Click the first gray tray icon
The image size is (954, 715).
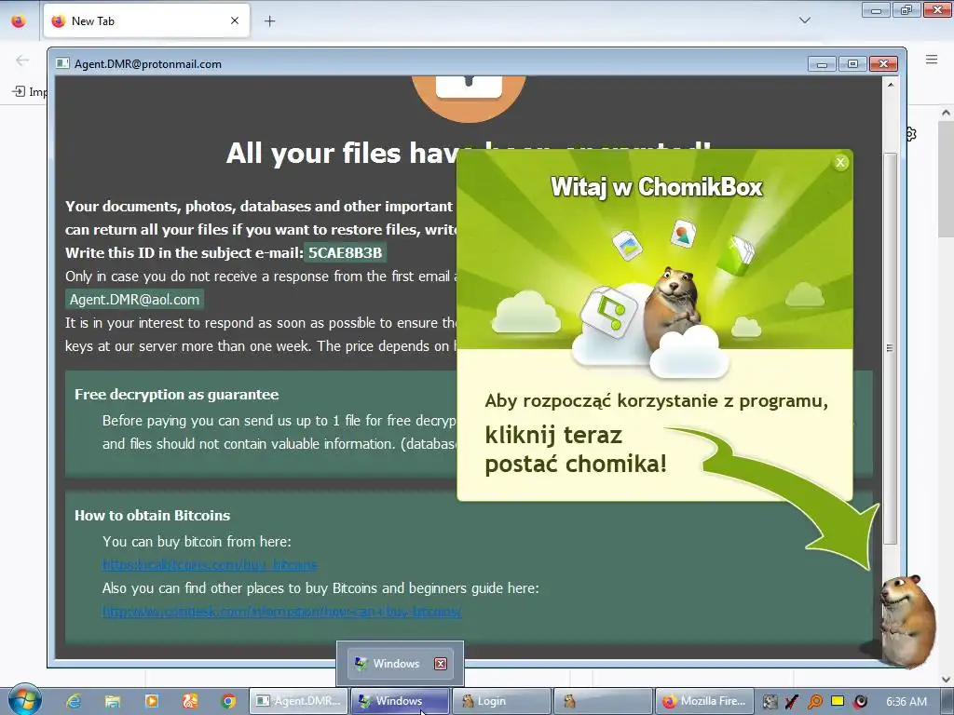pyautogui.click(x=770, y=702)
